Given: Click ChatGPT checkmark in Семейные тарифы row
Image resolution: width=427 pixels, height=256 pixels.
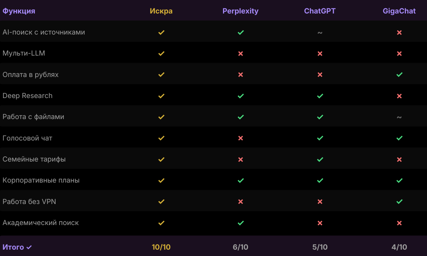Looking at the screenshot, I should 320,159.
